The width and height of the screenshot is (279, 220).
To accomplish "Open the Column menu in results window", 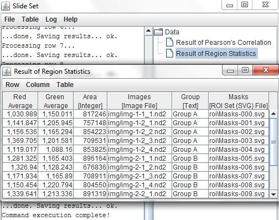I will (x=38, y=85).
